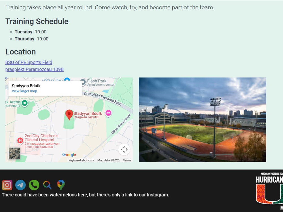Click the red Stadyyon Bdufk map pin
This screenshot has height=212, width=283.
(69, 115)
